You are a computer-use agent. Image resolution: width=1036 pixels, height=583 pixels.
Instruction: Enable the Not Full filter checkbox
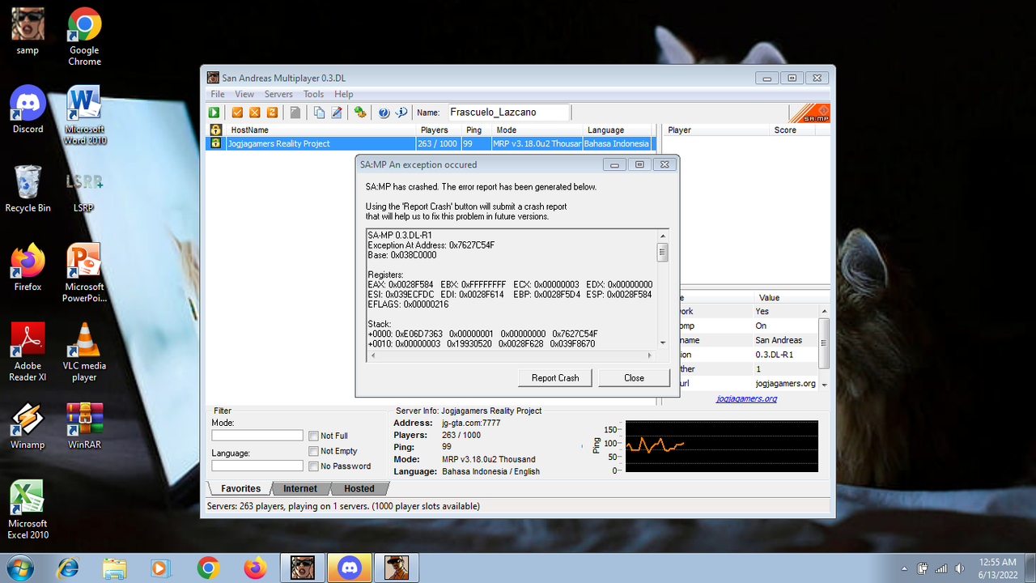[x=313, y=436]
